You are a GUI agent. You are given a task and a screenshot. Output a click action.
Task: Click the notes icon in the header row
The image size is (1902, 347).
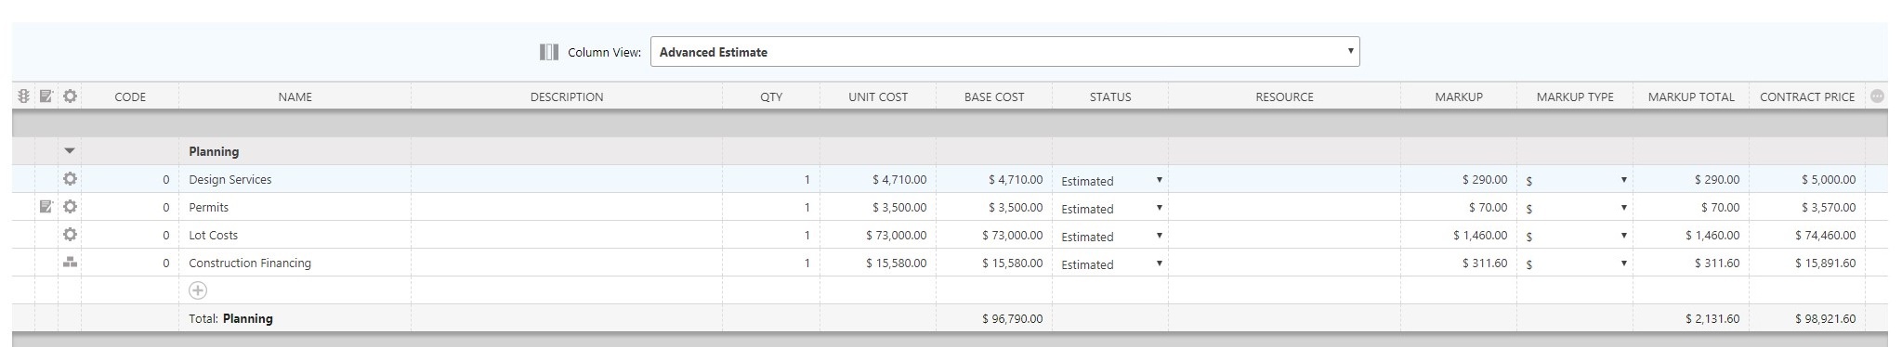[x=46, y=96]
